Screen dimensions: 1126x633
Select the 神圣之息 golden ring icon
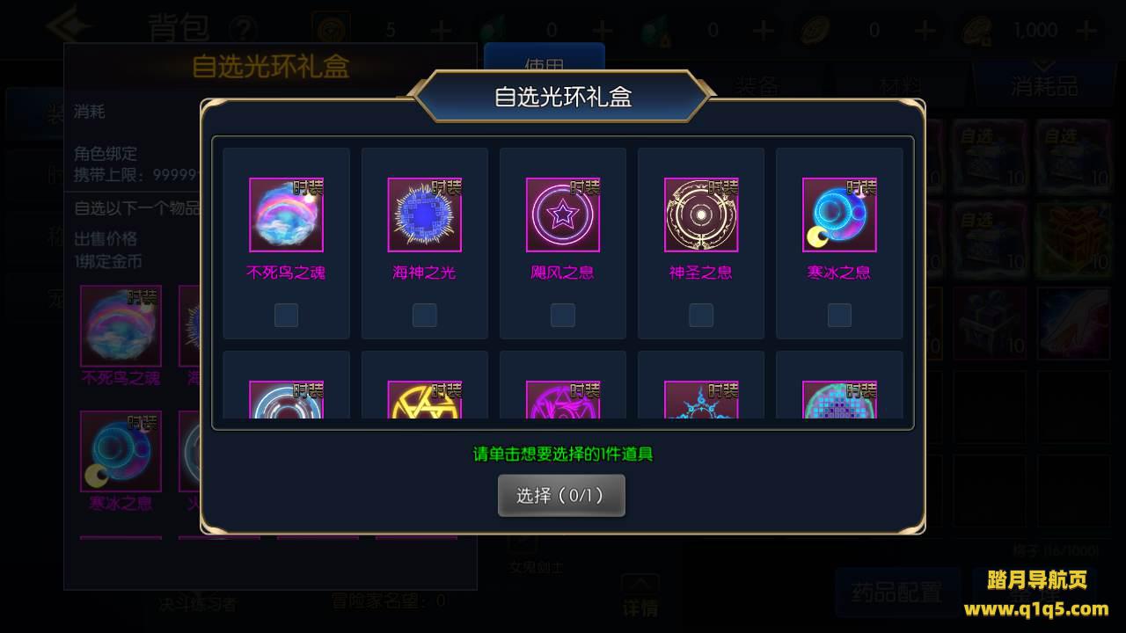pos(700,215)
